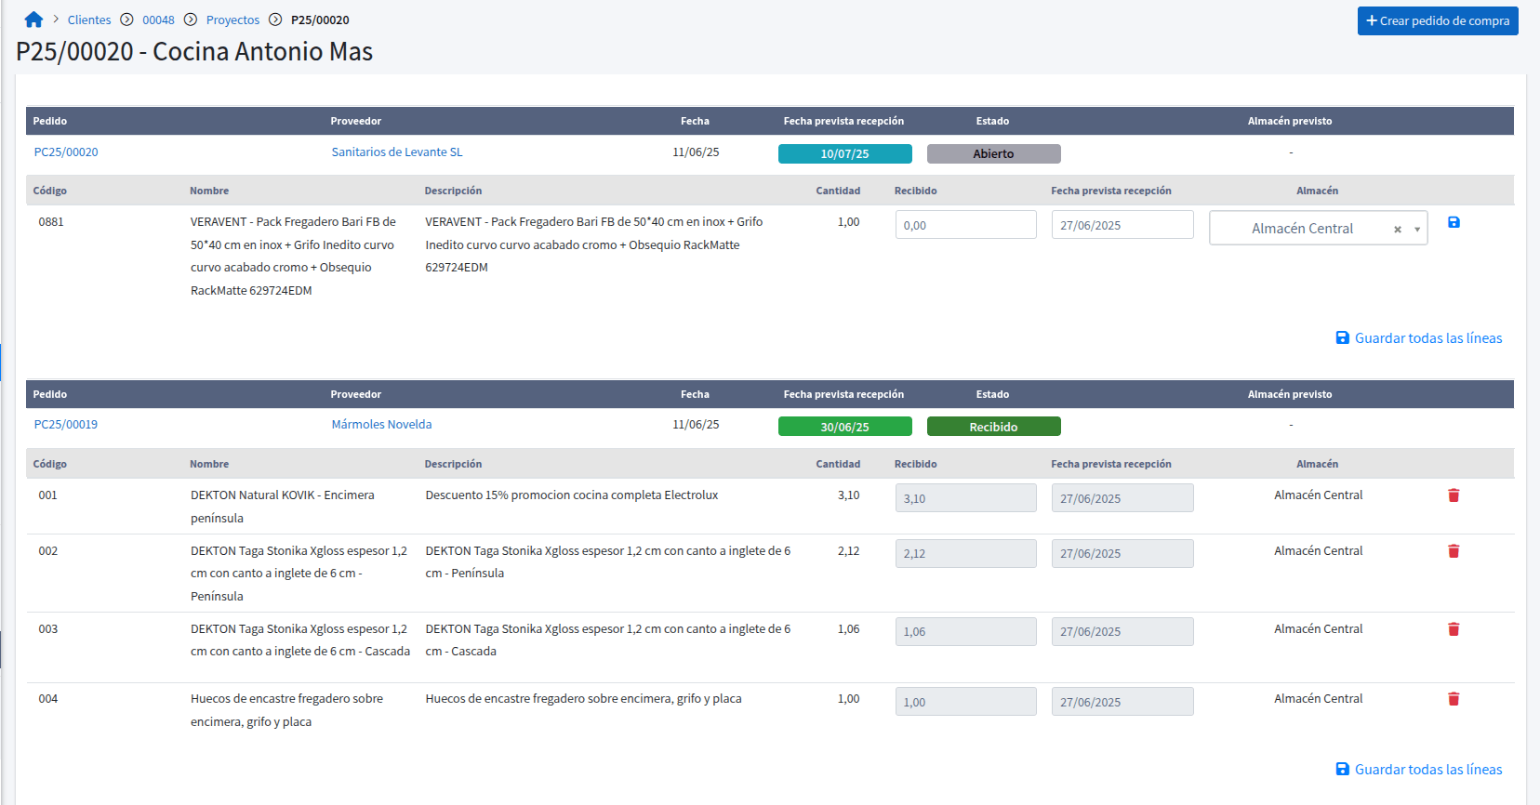
Task: Click circled arrow icon before Proyectos breadcrumb
Action: click(x=191, y=20)
